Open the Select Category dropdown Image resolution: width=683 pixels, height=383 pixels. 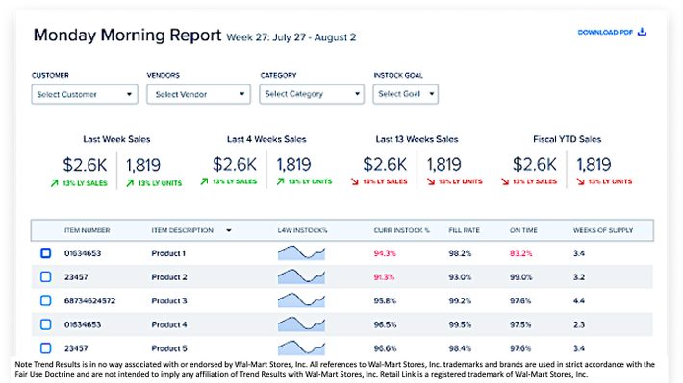click(312, 94)
